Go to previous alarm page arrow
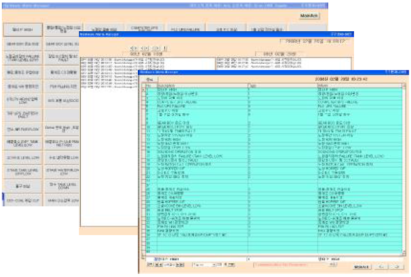This screenshot has height=277, width=411. tap(145, 48)
